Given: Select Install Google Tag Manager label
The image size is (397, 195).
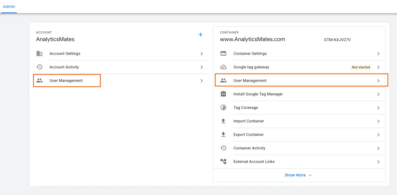Looking at the screenshot, I should pos(258,94).
